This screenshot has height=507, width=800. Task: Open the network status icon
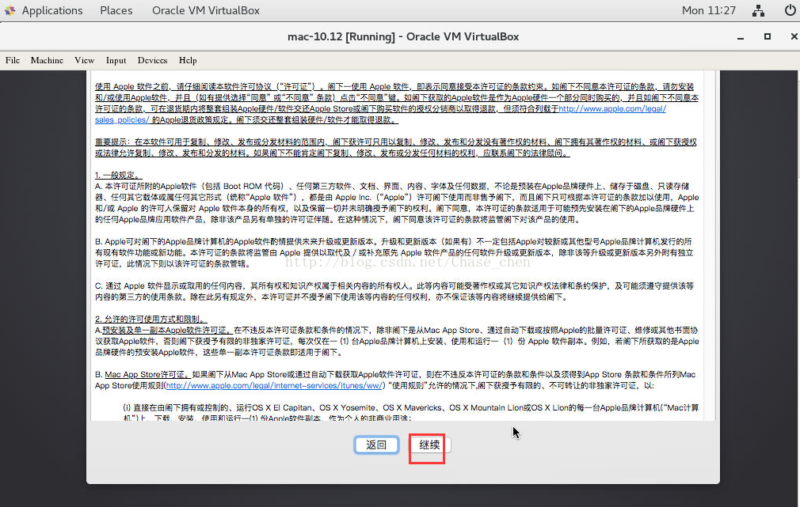[x=758, y=10]
